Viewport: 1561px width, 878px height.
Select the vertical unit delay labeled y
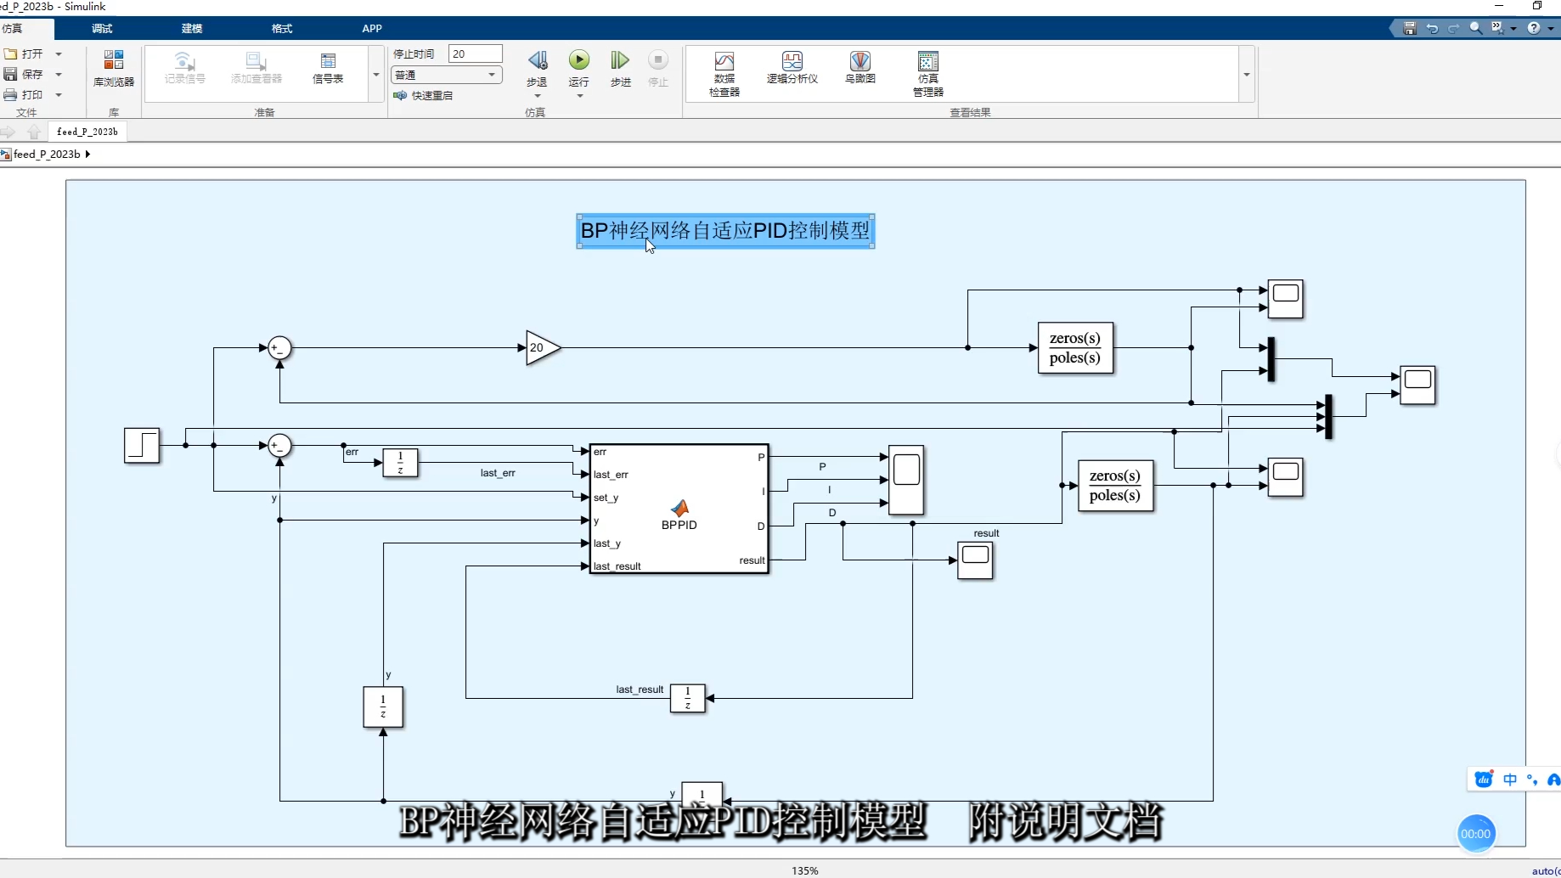(383, 707)
